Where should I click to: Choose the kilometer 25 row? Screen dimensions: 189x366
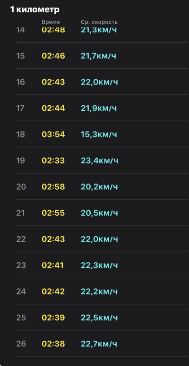(102, 317)
